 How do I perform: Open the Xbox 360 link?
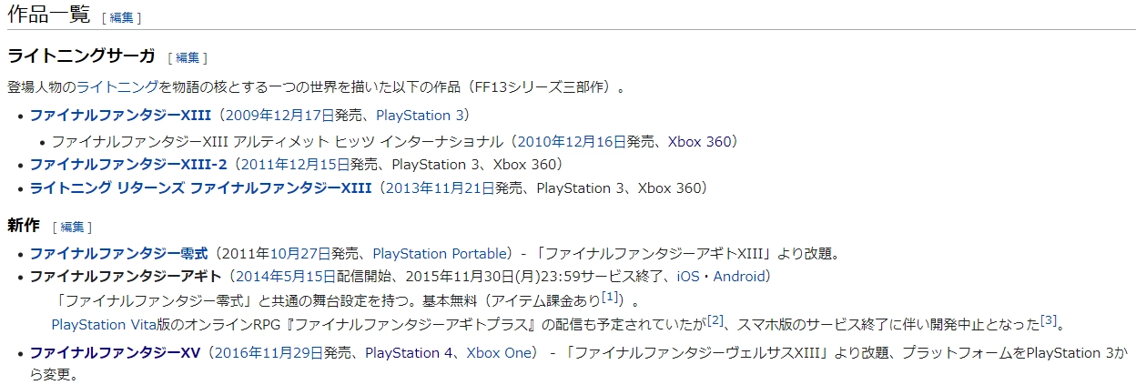tap(699, 142)
